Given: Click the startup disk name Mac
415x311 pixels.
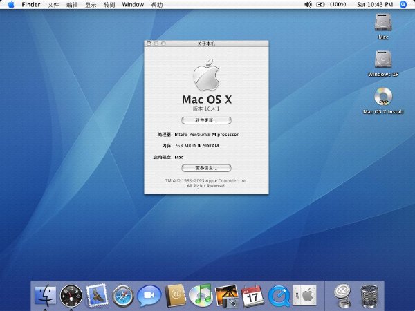Looking at the screenshot, I should [x=179, y=157].
